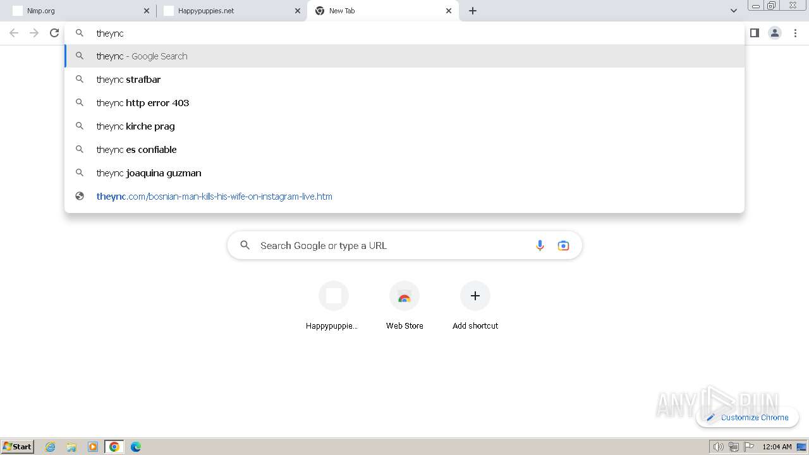Open the profile avatar menu
This screenshot has height=455, width=809.
tap(775, 33)
